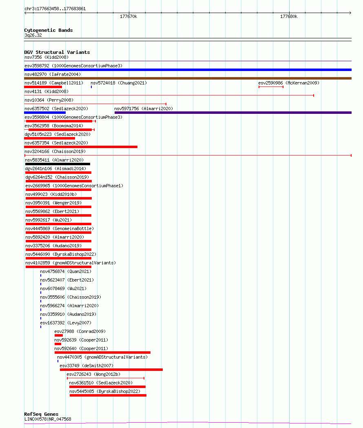
Task: Open nsv482970 (Iafrate2004) entry
Action: coord(53,74)
